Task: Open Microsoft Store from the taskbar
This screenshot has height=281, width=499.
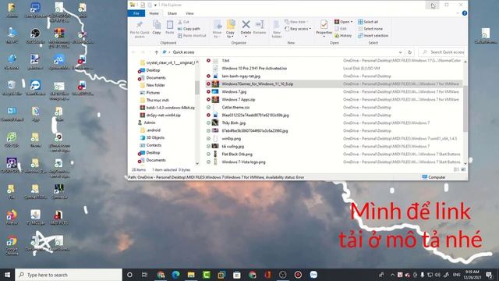Action: tap(237, 275)
